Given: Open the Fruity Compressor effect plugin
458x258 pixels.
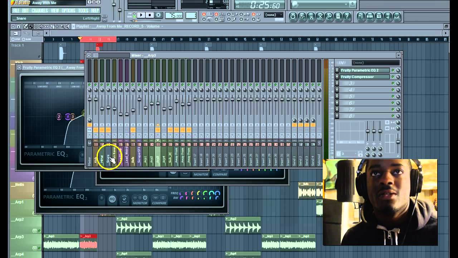Looking at the screenshot, I should [x=365, y=77].
